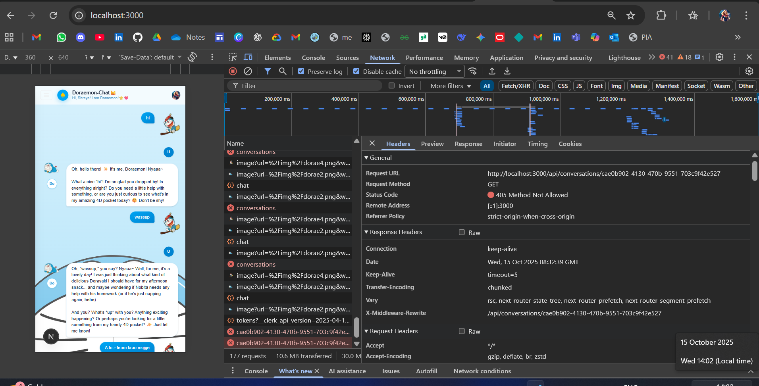Open the Timing tab for the request

(537, 144)
